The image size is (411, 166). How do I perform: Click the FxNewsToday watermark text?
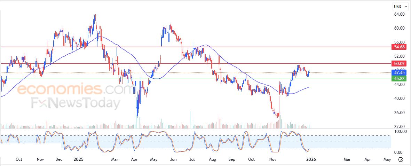click(76, 103)
